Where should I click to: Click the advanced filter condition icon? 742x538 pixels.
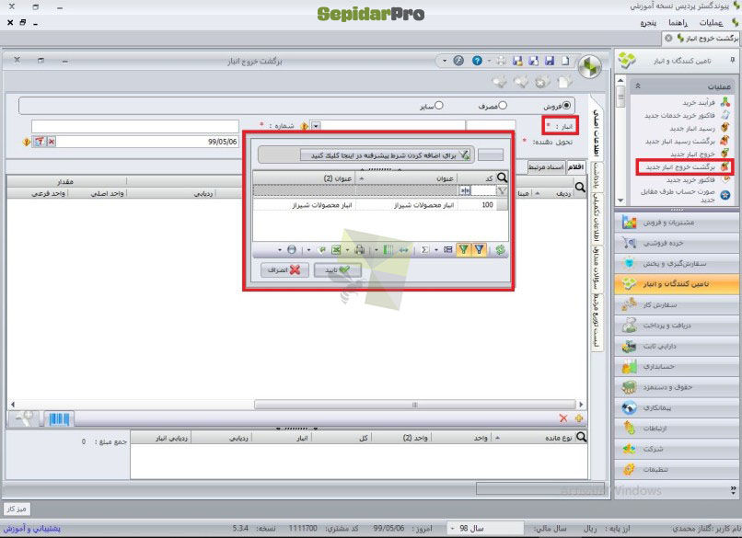click(464, 155)
